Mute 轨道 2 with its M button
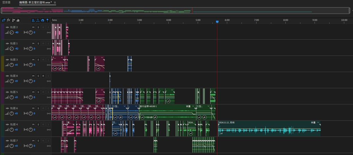This screenshot has height=155, width=353. (33, 27)
